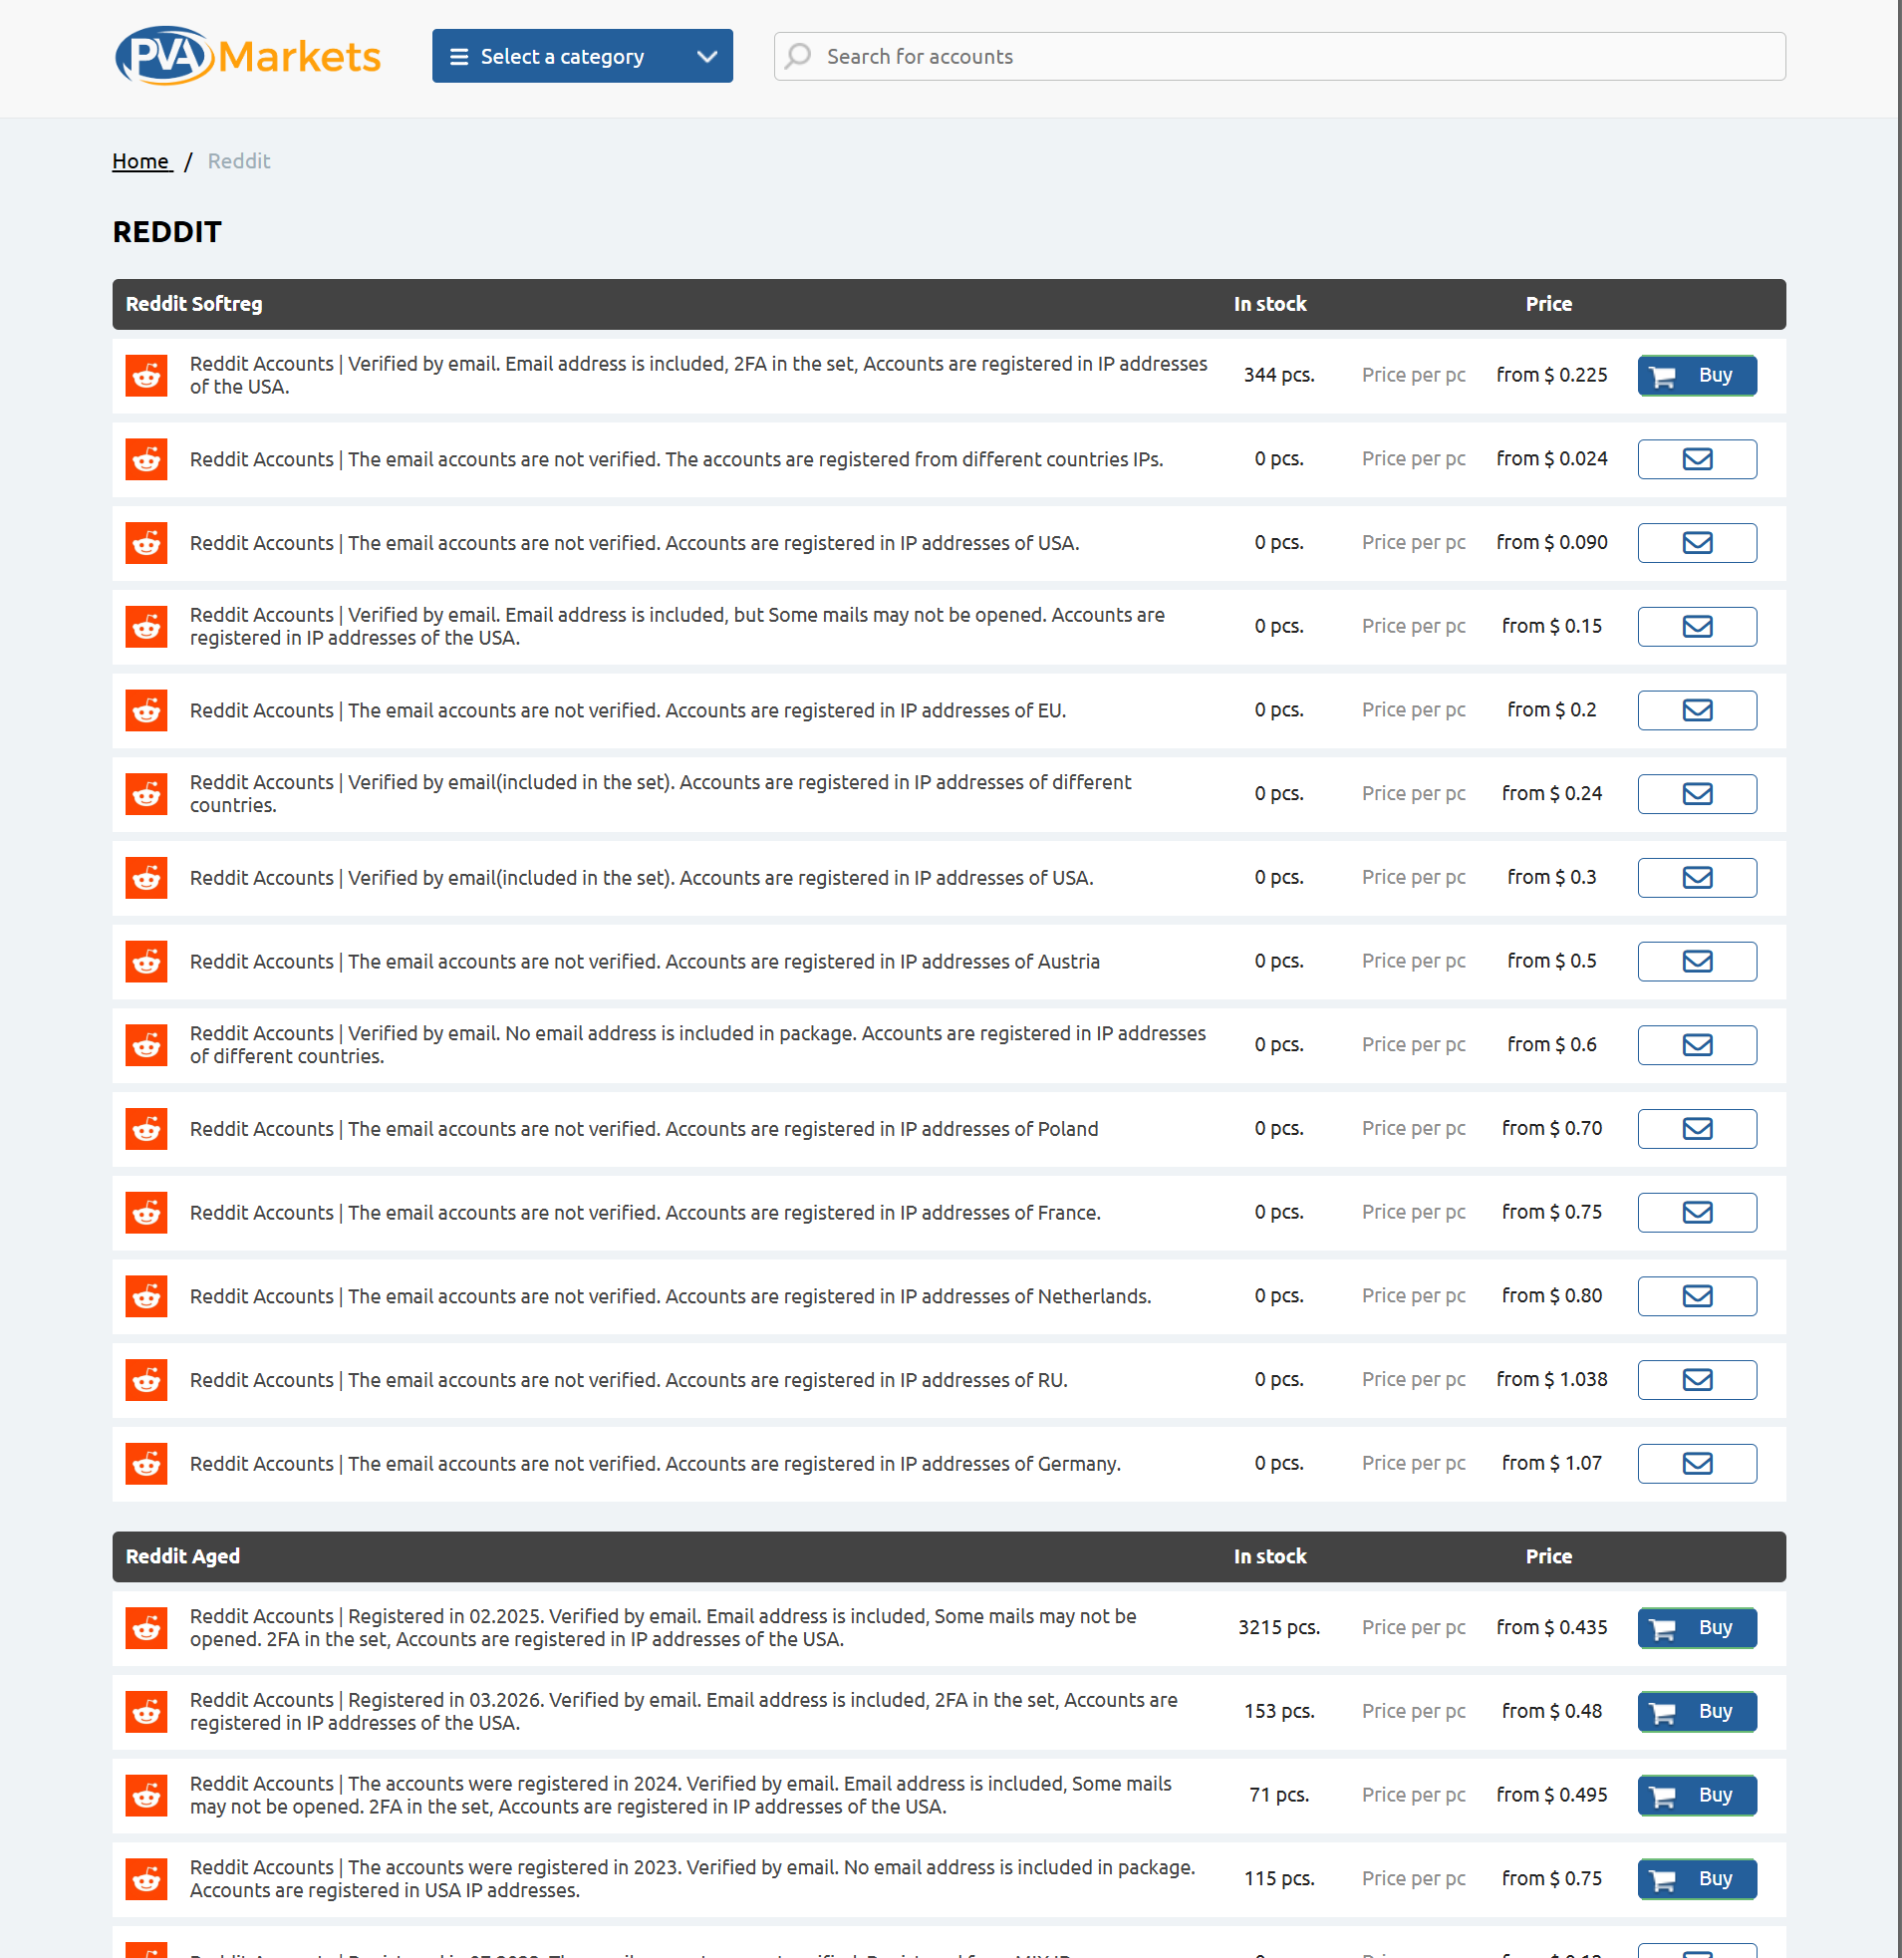
Task: Click the from $ 1.038 price
Action: [1551, 1380]
